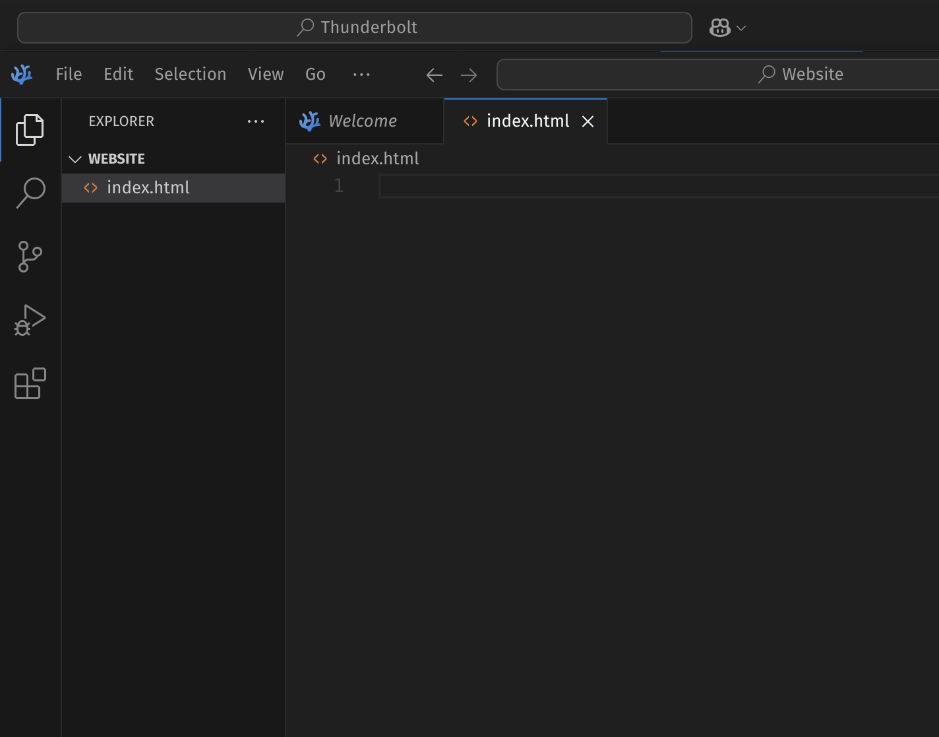Screen dimensions: 939x737
Task: Open the Search view icon
Action: [30, 193]
